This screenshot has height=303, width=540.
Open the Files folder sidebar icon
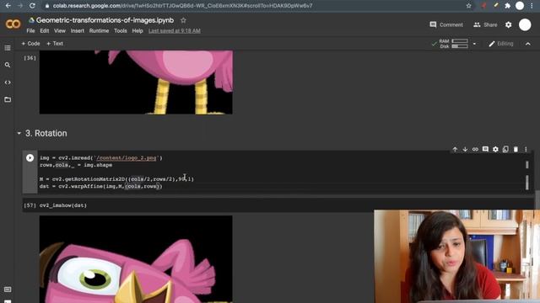(x=8, y=99)
